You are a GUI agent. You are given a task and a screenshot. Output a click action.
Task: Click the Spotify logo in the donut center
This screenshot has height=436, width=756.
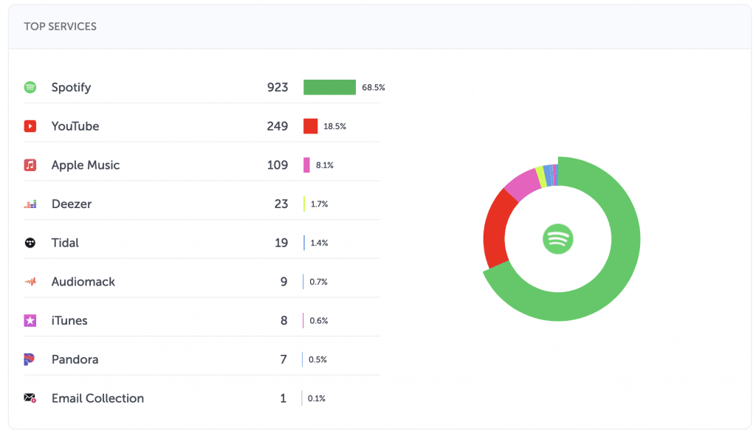pos(558,238)
